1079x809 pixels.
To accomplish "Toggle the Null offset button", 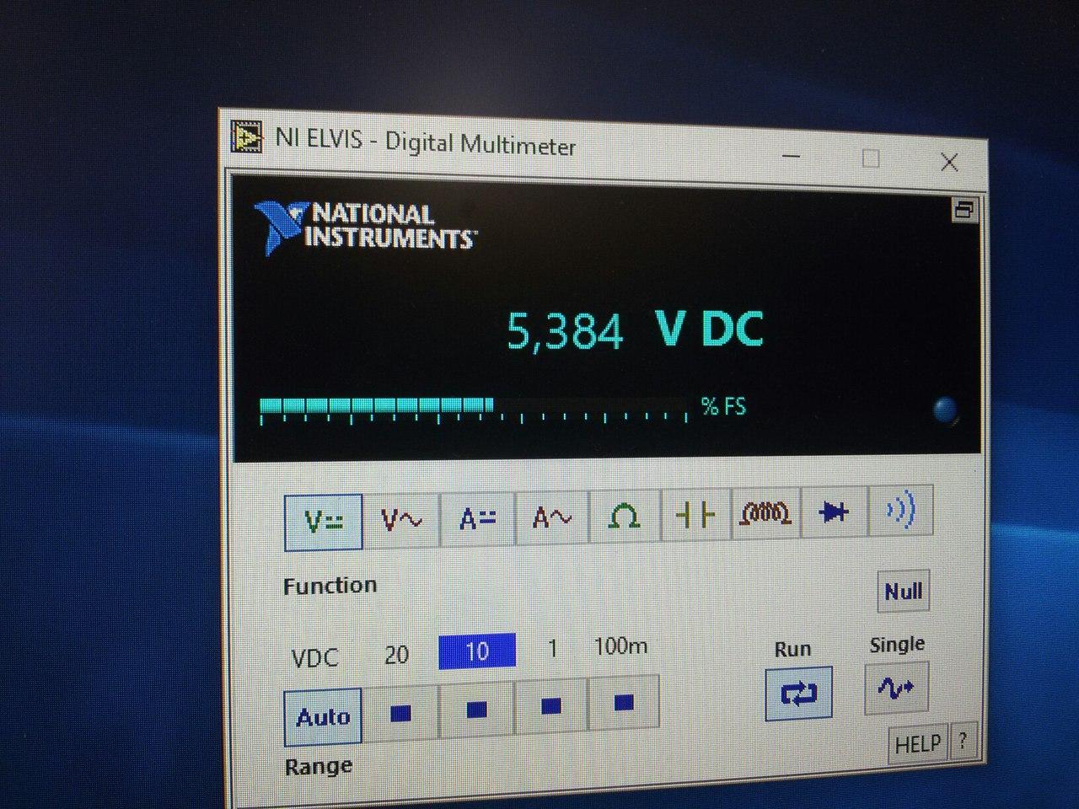I will tap(903, 592).
